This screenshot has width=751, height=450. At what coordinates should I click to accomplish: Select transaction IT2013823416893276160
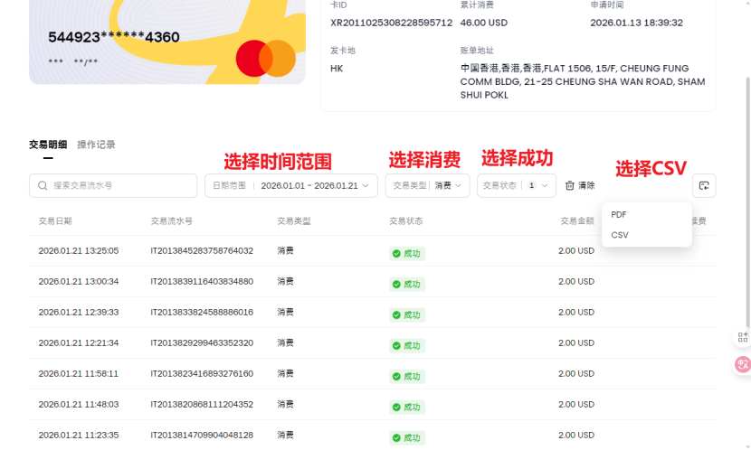pos(202,373)
